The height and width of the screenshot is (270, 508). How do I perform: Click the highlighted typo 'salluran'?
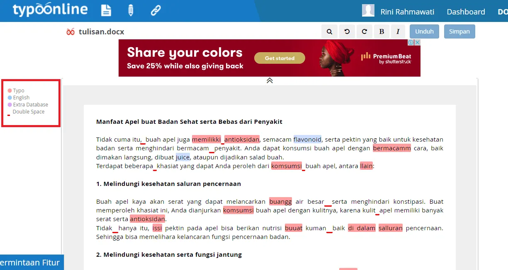(391, 228)
